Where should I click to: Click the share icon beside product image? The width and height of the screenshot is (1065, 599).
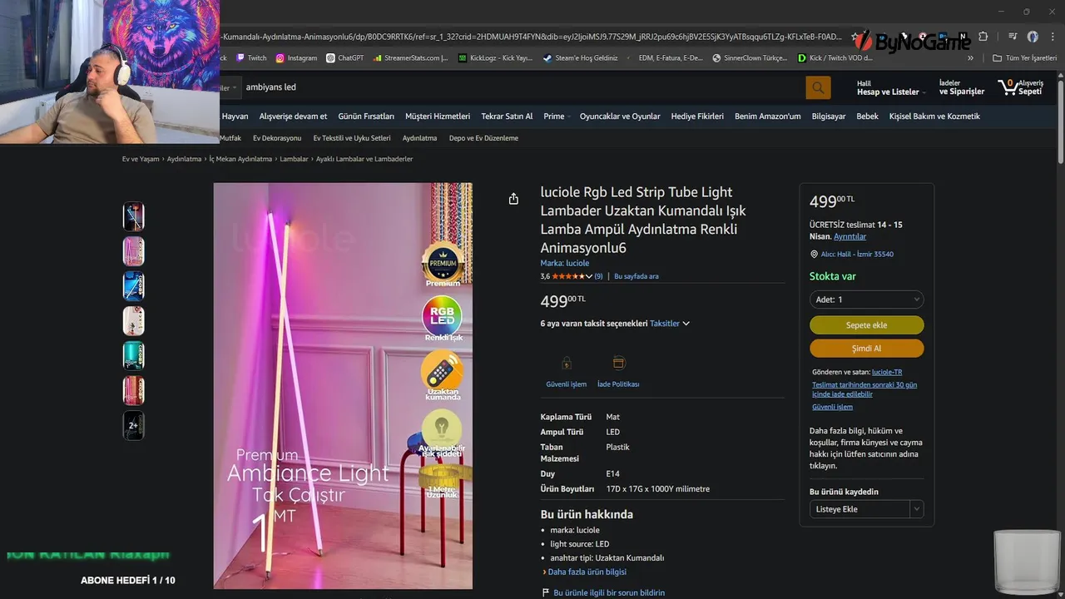513,198
